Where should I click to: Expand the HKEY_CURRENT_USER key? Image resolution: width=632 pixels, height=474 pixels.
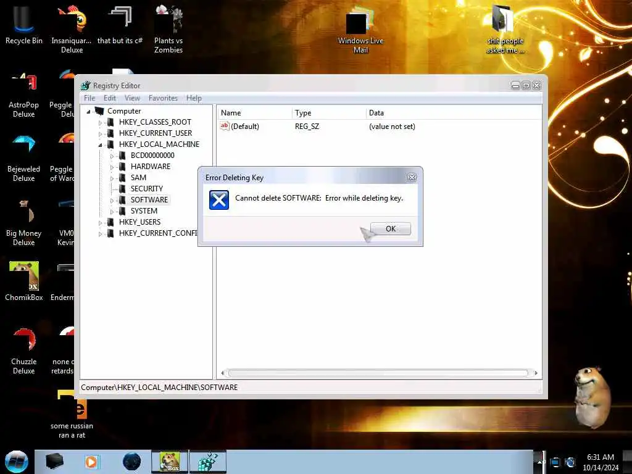pyautogui.click(x=100, y=134)
